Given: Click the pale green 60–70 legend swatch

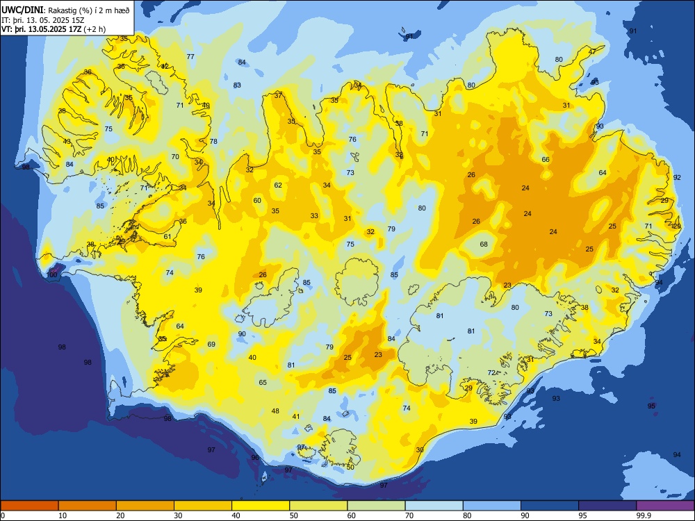Looking at the screenshot, I should click(x=376, y=506).
